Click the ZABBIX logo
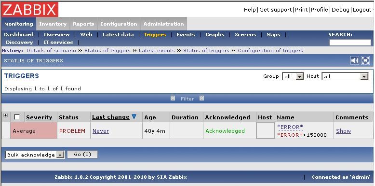 [x=30, y=10]
